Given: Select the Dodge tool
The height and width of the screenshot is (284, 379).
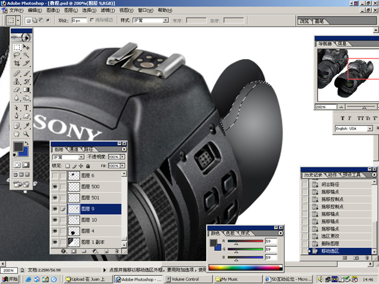Looking at the screenshot, I should pos(26,98).
